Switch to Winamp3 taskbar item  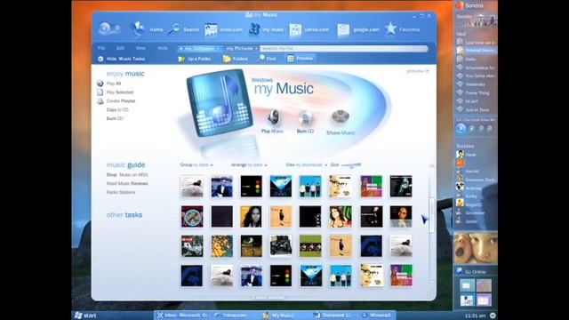pyautogui.click(x=377, y=316)
